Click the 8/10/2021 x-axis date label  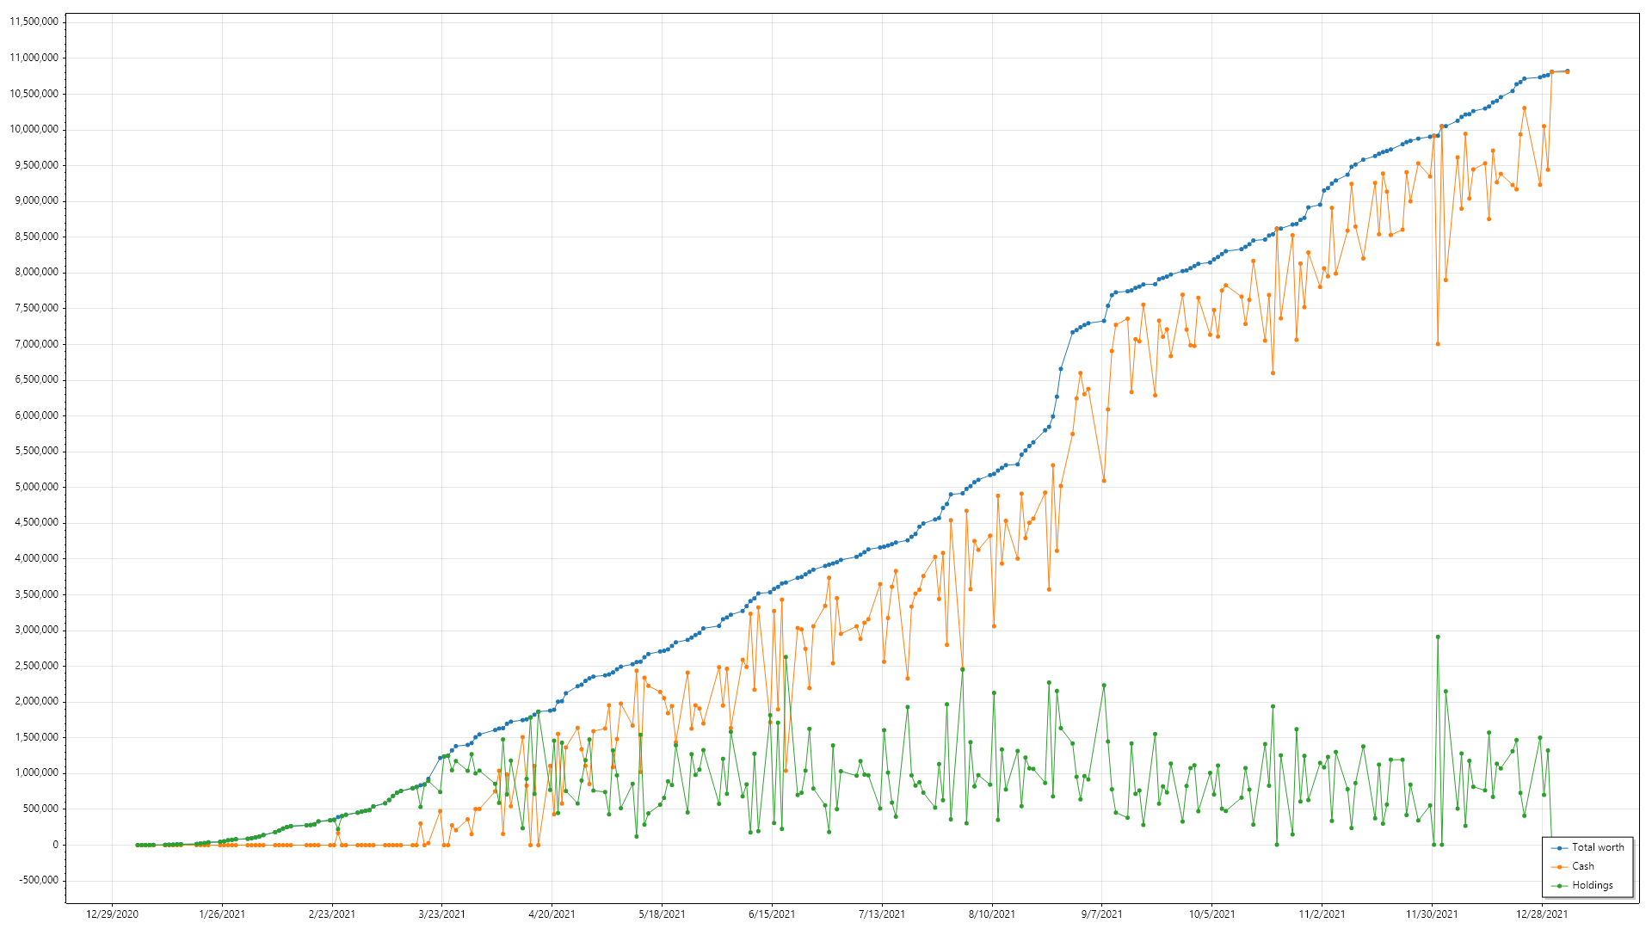coord(992,914)
